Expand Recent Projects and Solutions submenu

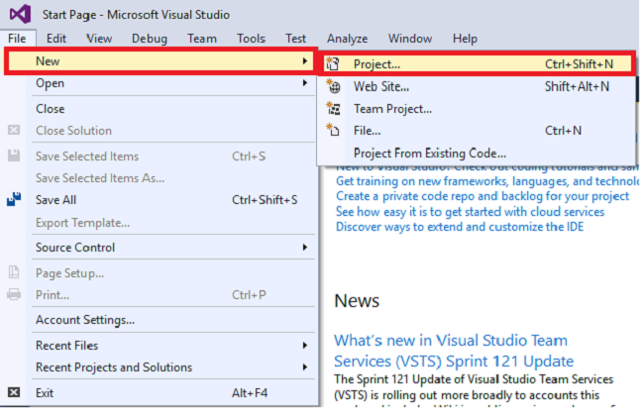[305, 366]
